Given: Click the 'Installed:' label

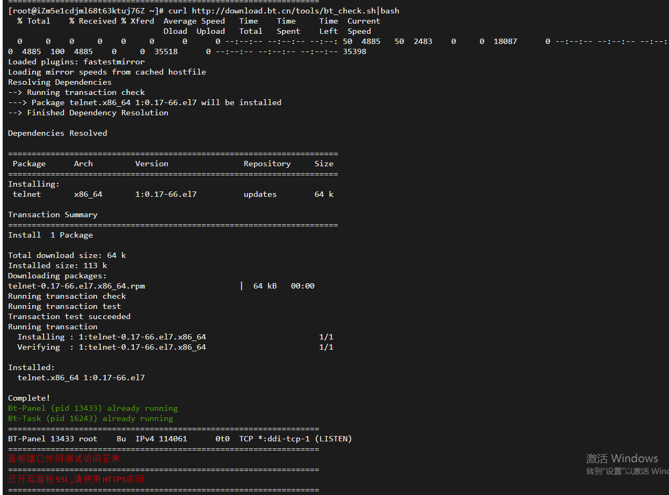Looking at the screenshot, I should [x=31, y=367].
